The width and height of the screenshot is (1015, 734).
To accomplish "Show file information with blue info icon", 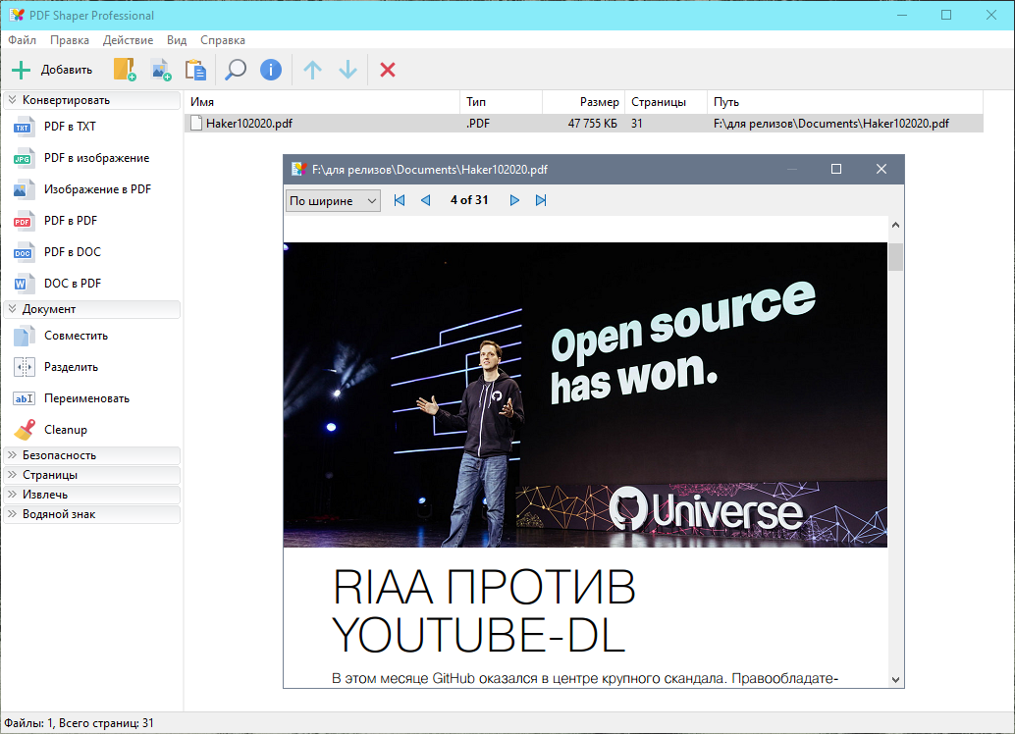I will coord(271,70).
